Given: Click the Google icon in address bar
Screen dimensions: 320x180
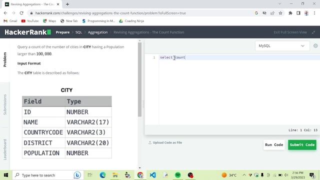Looking at the screenshot, I should click(256, 13).
